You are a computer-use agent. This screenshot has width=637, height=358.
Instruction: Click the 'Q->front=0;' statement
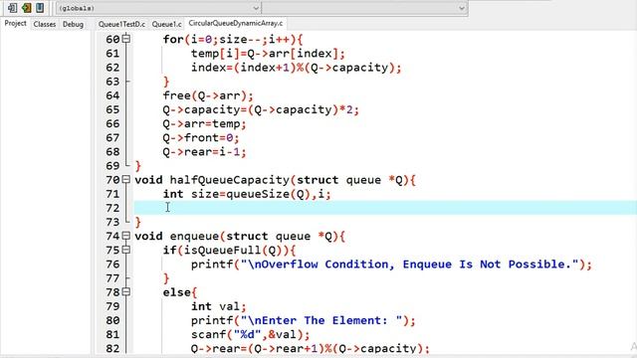(x=201, y=138)
